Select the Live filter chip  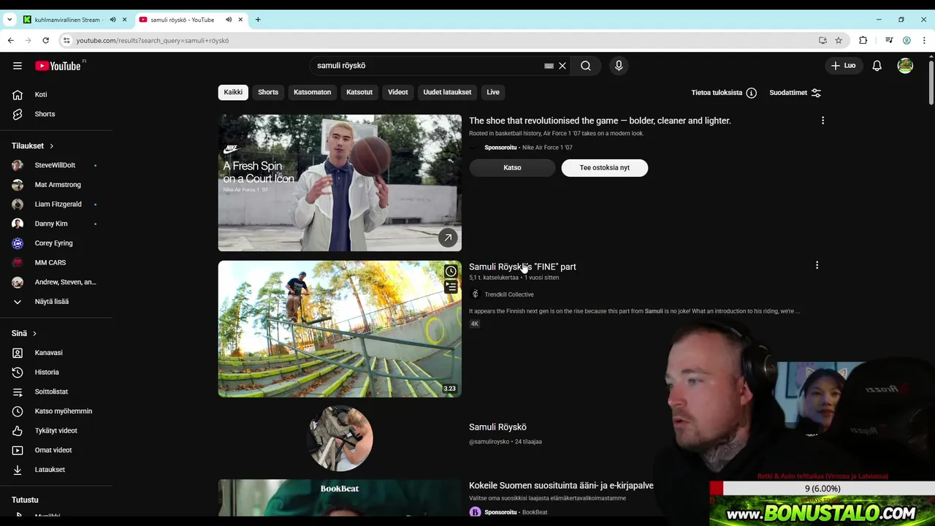[x=493, y=92]
